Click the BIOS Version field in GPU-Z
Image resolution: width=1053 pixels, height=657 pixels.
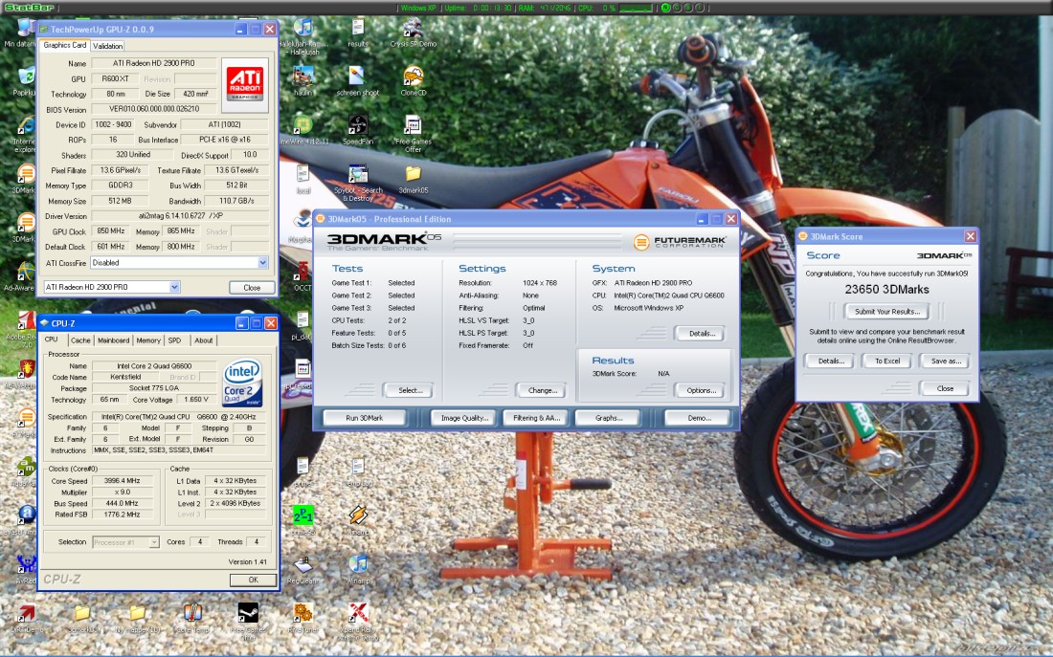pyautogui.click(x=154, y=109)
